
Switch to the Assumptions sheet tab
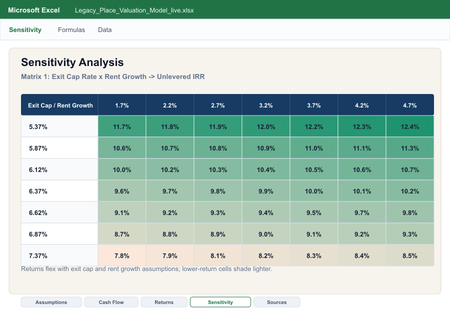point(51,302)
